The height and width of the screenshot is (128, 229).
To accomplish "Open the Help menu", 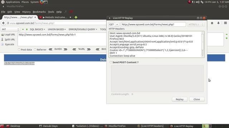I will (x=59, y=12).
